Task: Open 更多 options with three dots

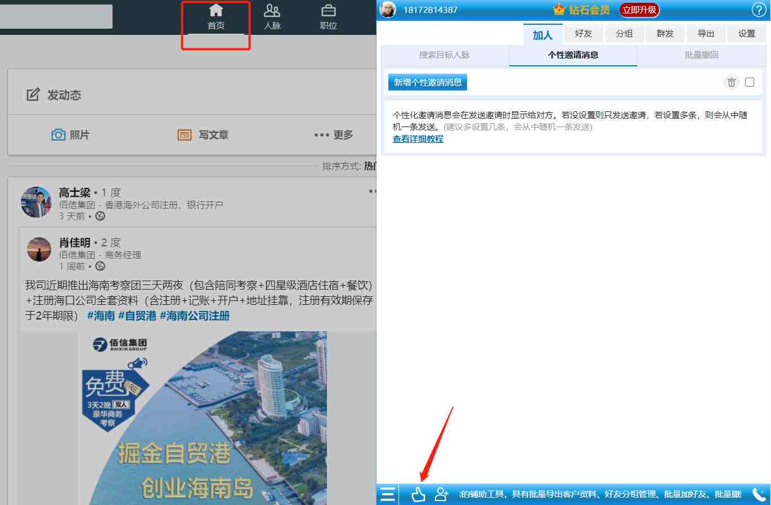Action: (x=334, y=135)
